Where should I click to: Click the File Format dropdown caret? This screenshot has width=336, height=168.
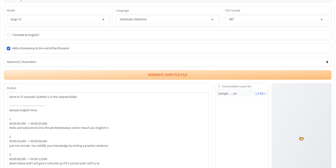(322, 20)
